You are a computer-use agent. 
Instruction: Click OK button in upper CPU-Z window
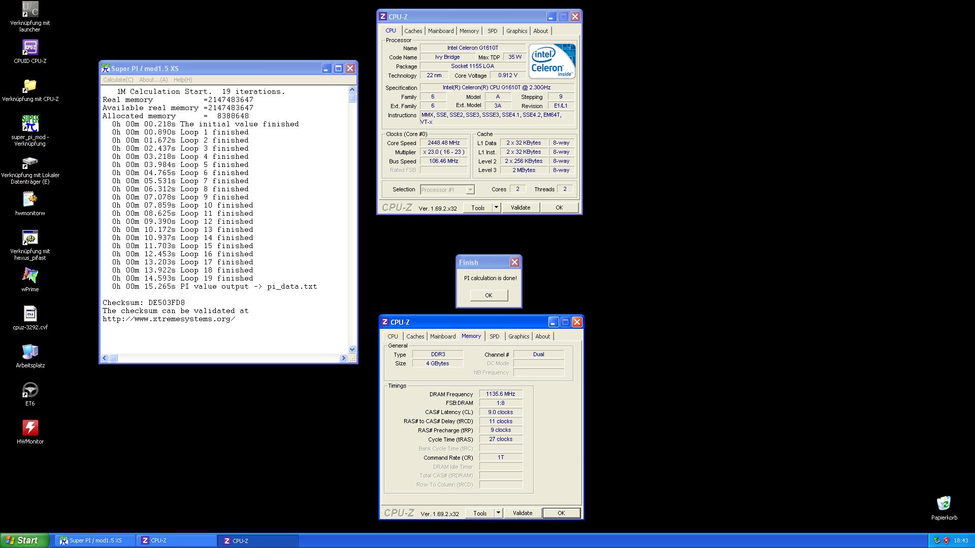(559, 208)
